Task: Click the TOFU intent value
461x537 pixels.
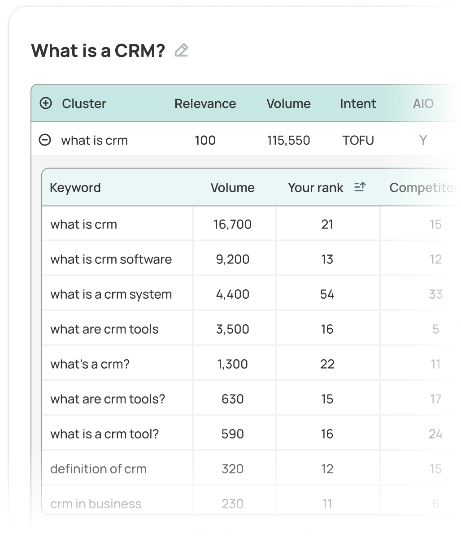Action: coord(358,140)
